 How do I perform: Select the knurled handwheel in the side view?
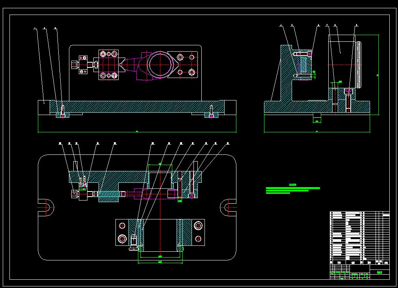tap(359, 65)
